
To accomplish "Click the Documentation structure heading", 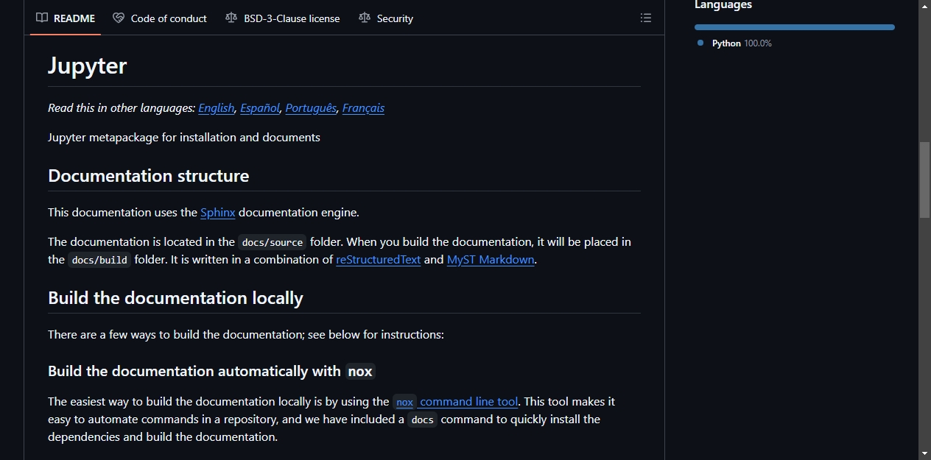I will click(x=149, y=176).
